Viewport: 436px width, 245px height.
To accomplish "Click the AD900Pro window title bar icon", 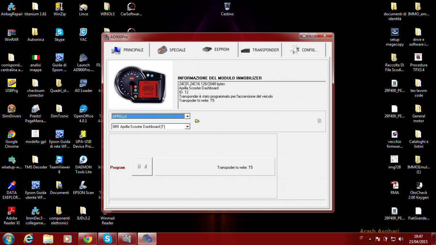I will (106, 37).
